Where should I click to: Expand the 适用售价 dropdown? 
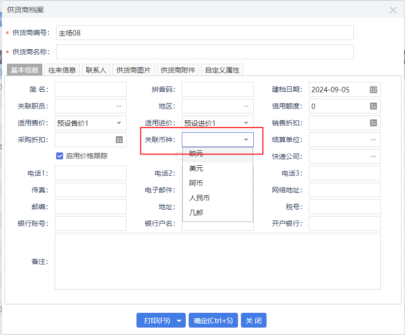(119, 123)
